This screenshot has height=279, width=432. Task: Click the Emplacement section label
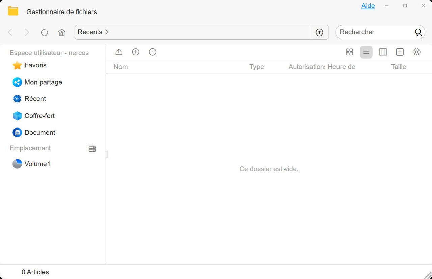[x=30, y=148]
